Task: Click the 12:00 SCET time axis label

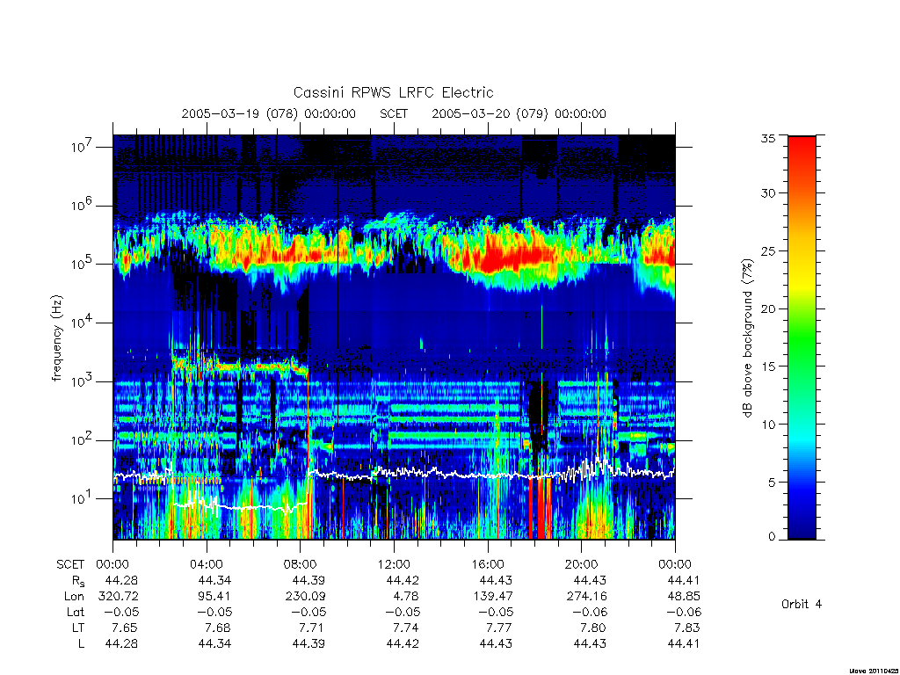Action: [394, 565]
